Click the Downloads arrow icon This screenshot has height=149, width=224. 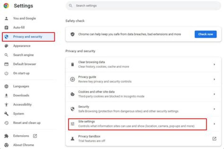click(6, 95)
